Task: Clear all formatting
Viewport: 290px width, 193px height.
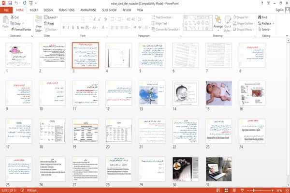Action: (x=105, y=19)
